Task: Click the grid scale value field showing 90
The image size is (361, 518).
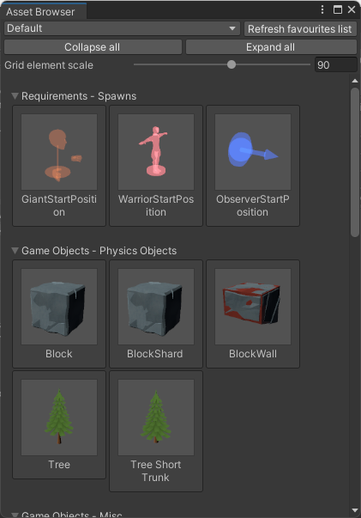Action: pos(335,64)
